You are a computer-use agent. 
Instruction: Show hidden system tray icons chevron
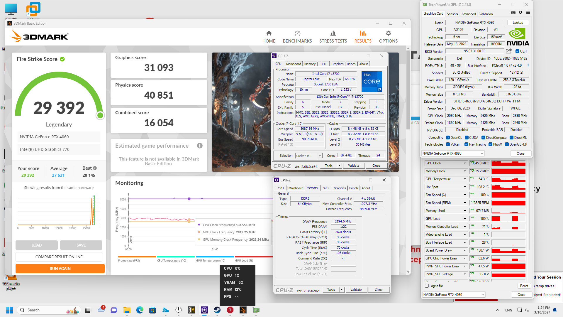(498, 310)
